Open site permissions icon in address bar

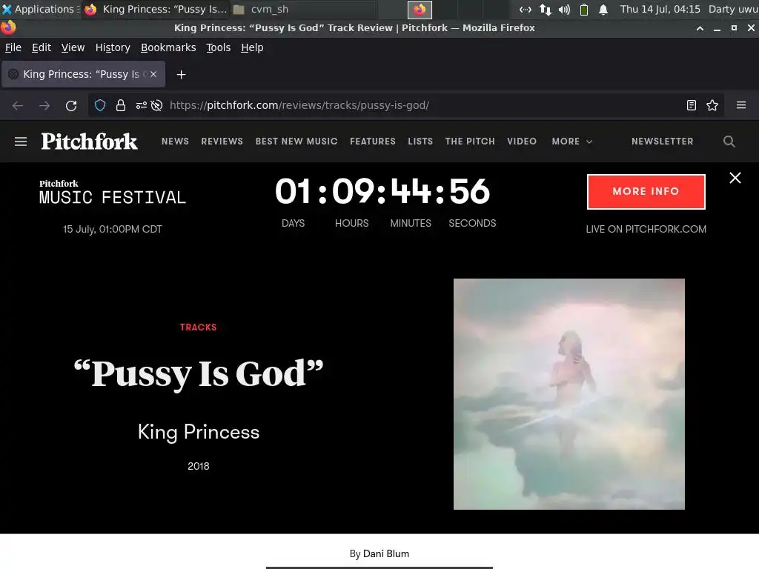[142, 105]
